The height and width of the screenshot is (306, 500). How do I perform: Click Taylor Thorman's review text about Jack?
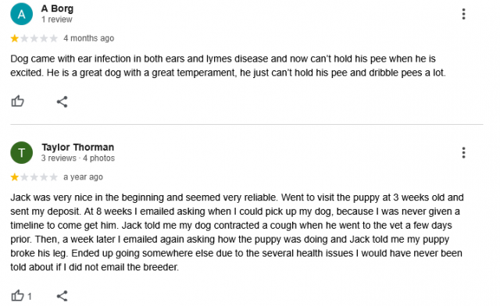(x=237, y=232)
